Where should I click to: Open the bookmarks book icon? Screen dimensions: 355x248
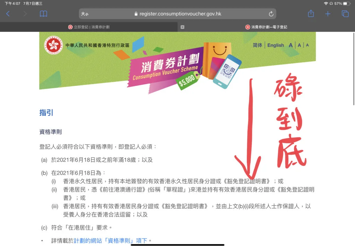coord(43,14)
